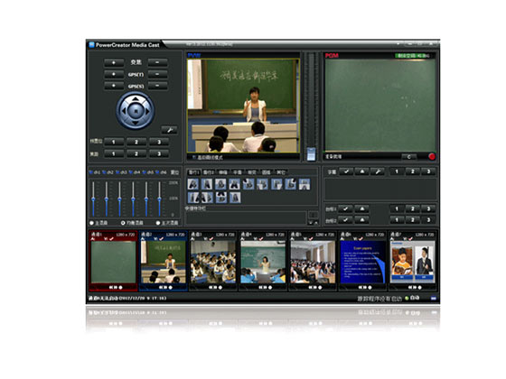The height and width of the screenshot is (379, 506).
Task: Select the channel thumbnail showing two portrait photos
Action: coord(412,262)
